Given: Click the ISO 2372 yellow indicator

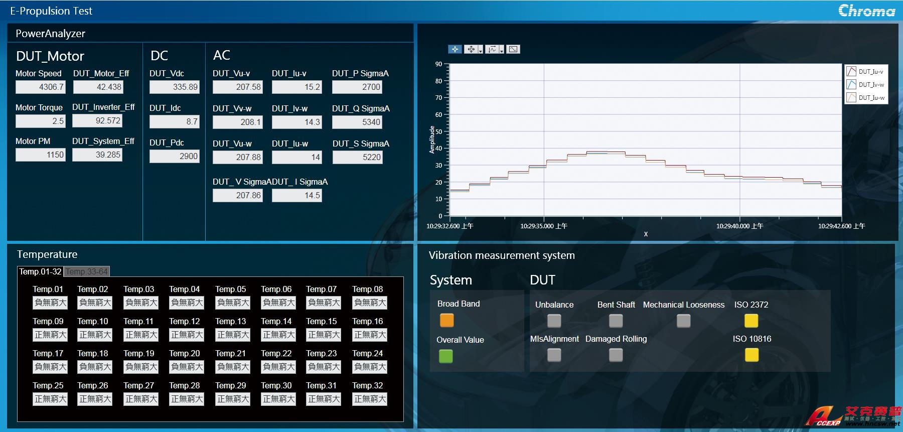Looking at the screenshot, I should coord(751,321).
